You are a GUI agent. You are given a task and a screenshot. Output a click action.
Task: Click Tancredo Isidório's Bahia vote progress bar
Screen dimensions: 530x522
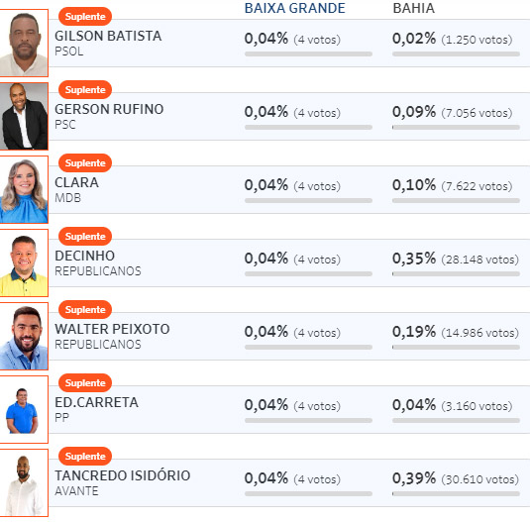[x=456, y=494]
